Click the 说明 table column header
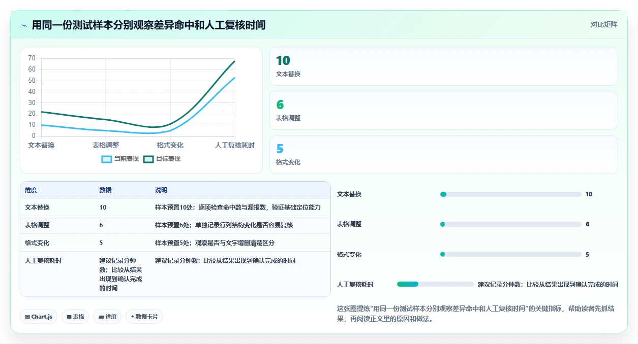This screenshot has width=638, height=344. 161,190
